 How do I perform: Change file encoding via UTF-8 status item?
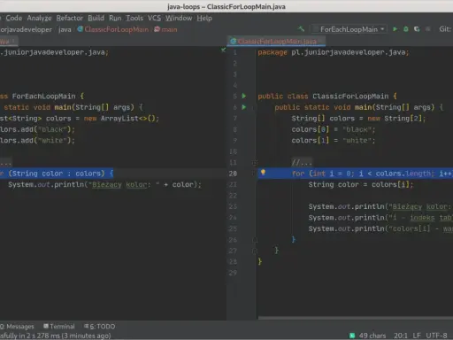tap(436, 336)
